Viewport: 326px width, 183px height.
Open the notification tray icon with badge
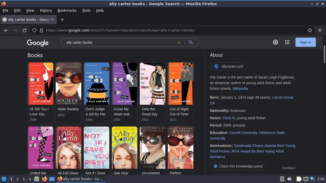[312, 179]
